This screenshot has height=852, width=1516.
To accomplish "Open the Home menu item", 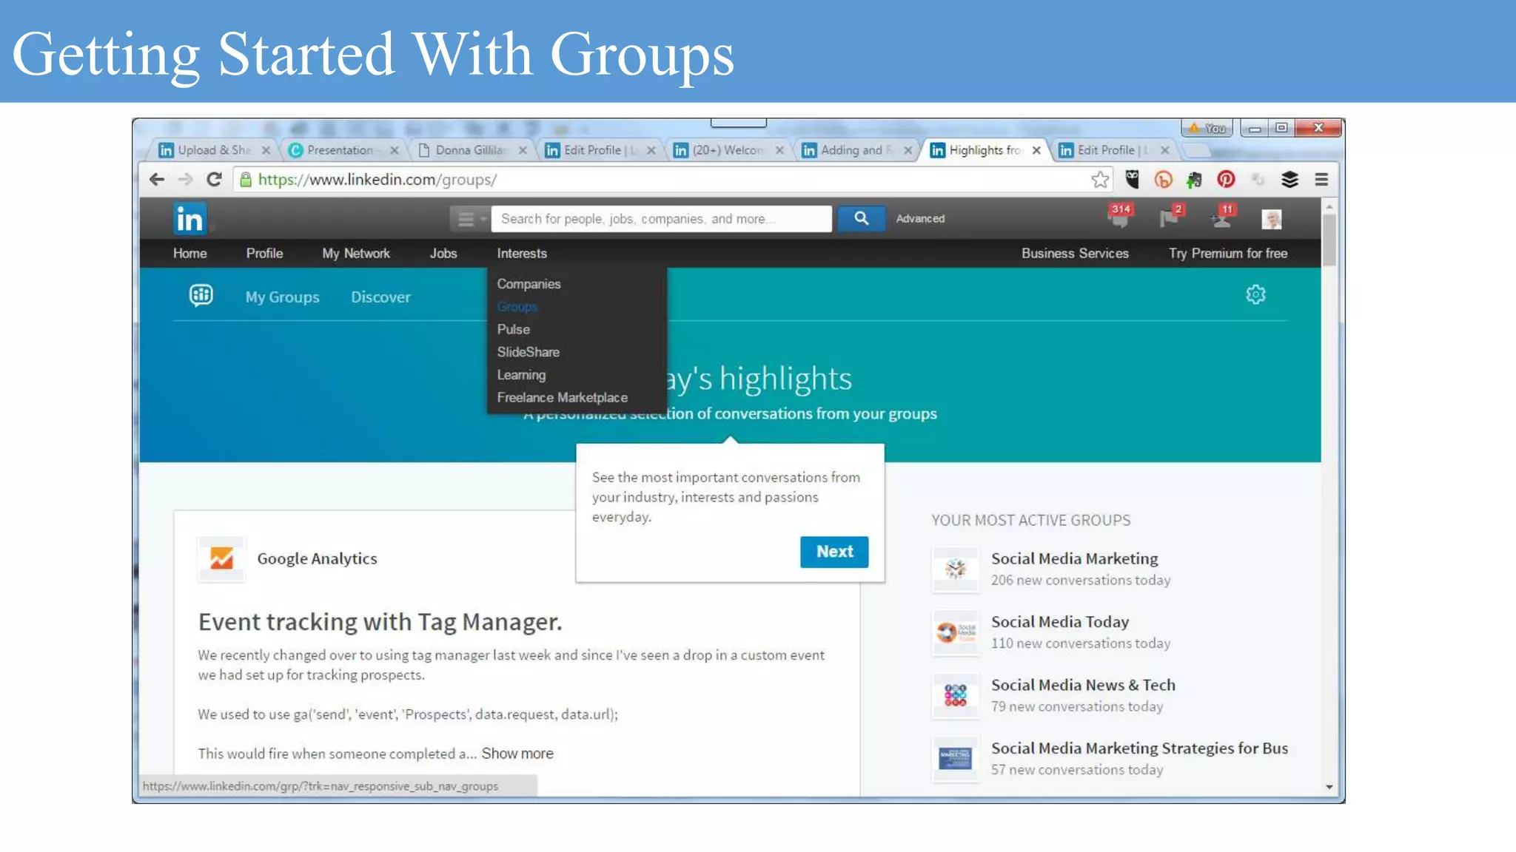I will [x=189, y=253].
